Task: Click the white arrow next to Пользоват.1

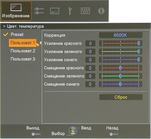Action: 40,43
